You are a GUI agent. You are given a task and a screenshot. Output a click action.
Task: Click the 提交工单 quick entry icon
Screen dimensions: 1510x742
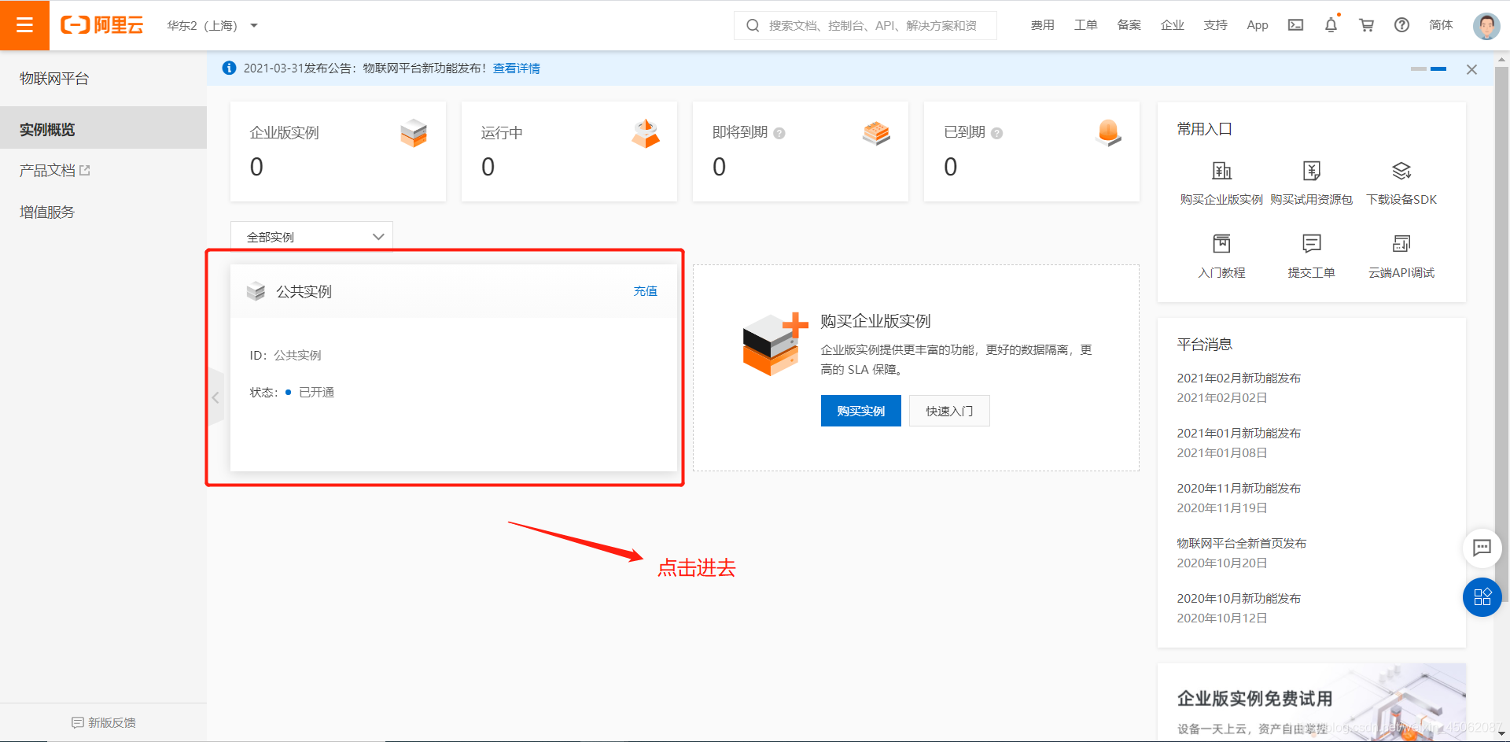coord(1312,243)
